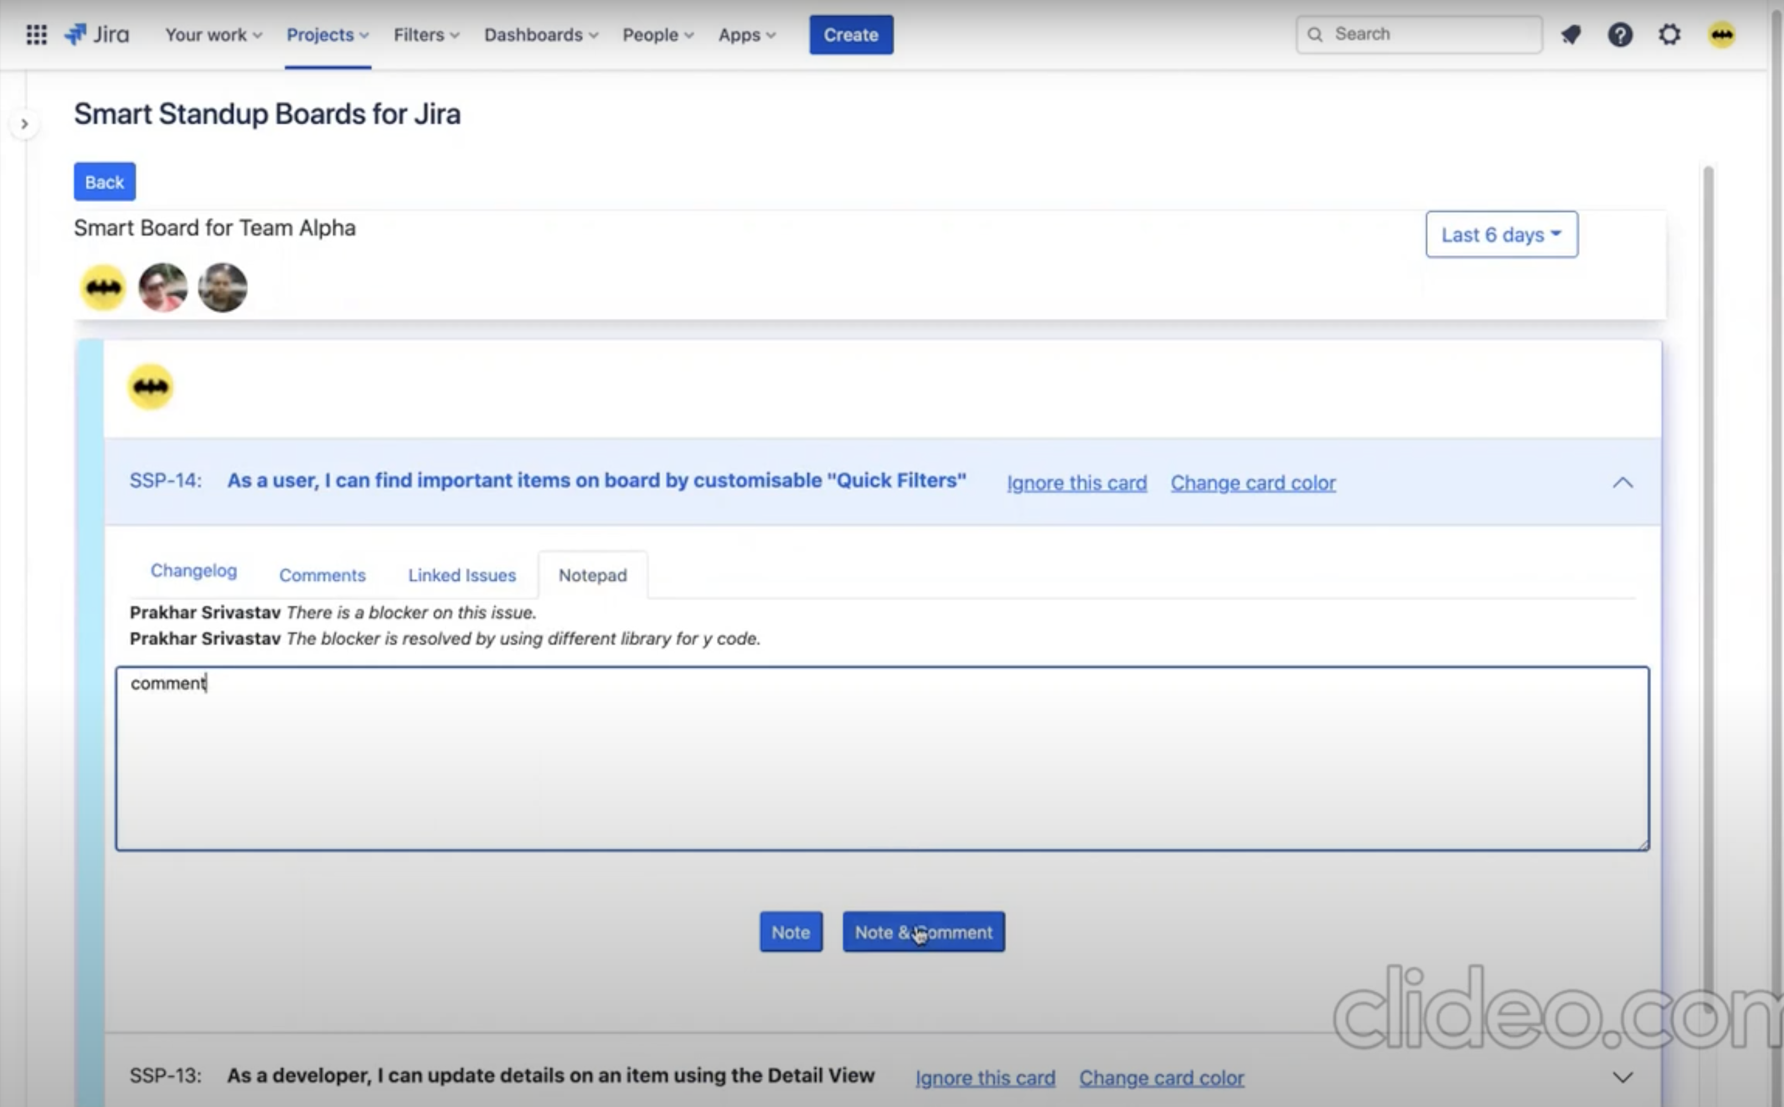Click in the notepad text area
The image size is (1784, 1107).
point(881,758)
